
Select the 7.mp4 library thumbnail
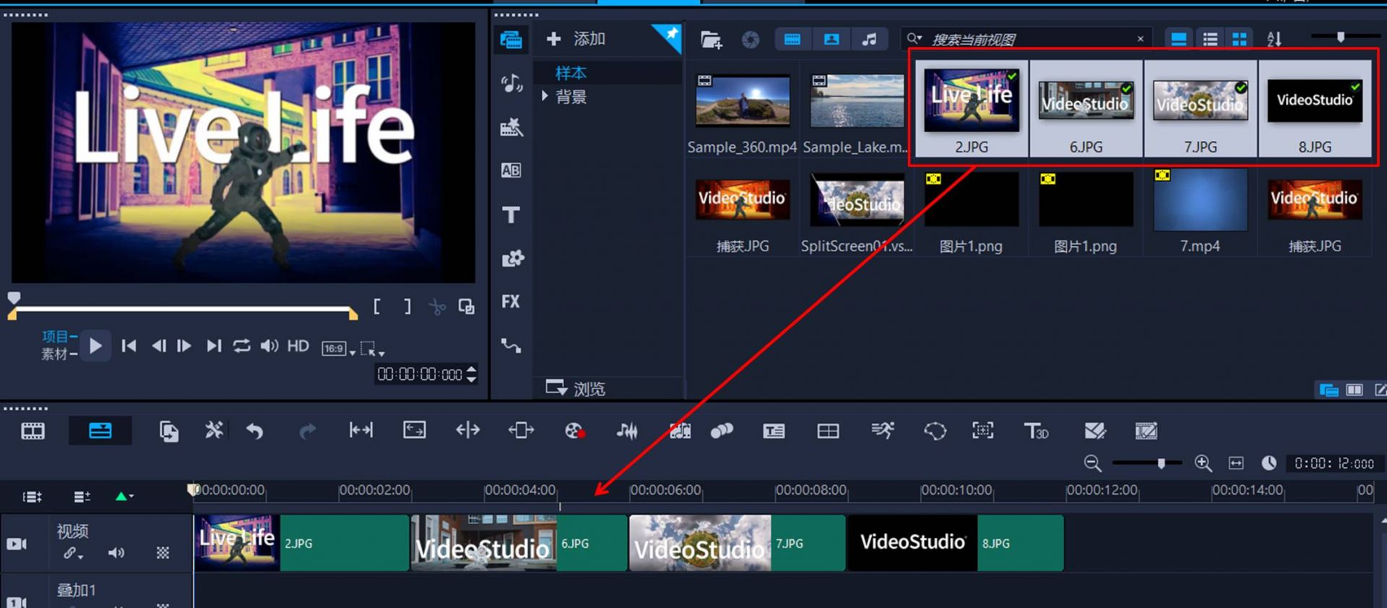pos(1200,201)
